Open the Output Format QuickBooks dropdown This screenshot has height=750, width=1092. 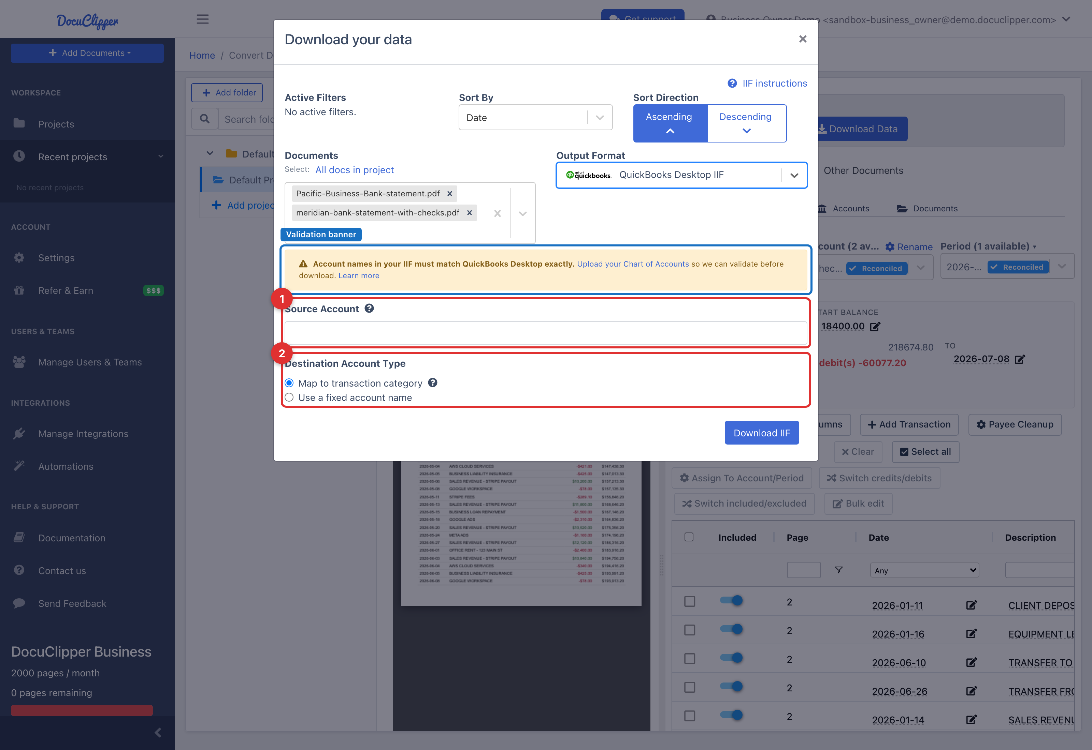[681, 175]
